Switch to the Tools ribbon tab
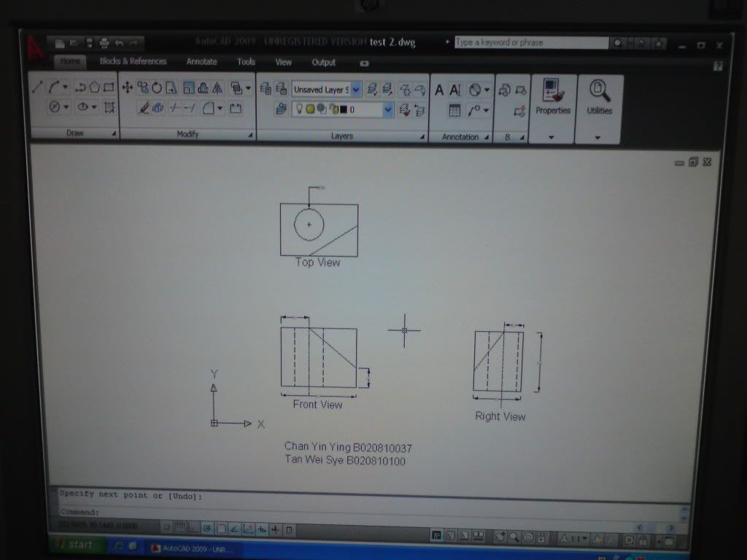 246,62
